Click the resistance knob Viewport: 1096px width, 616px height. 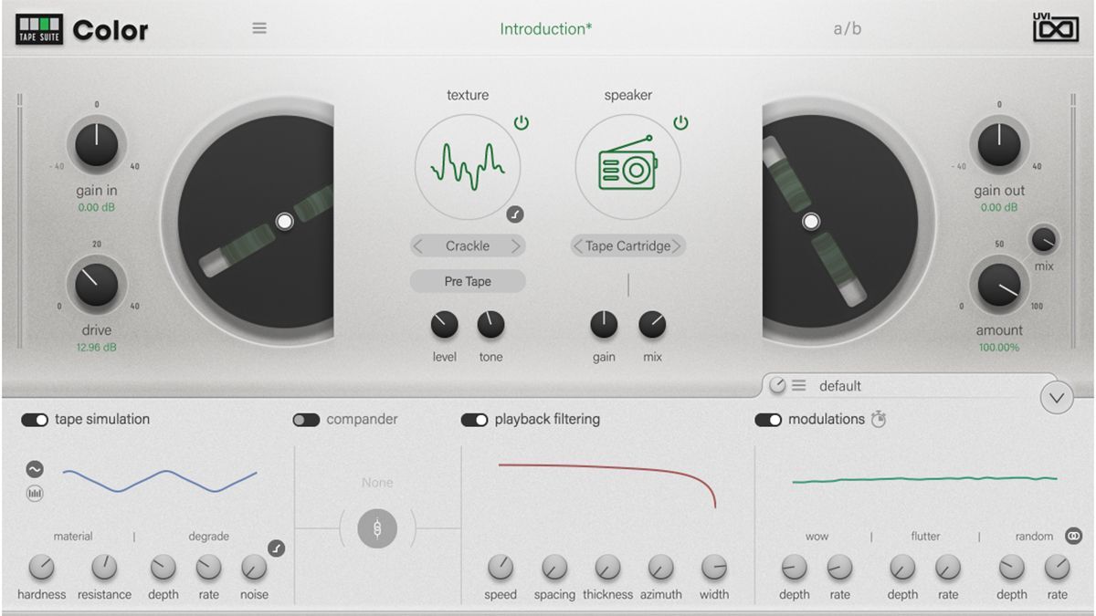coord(104,568)
